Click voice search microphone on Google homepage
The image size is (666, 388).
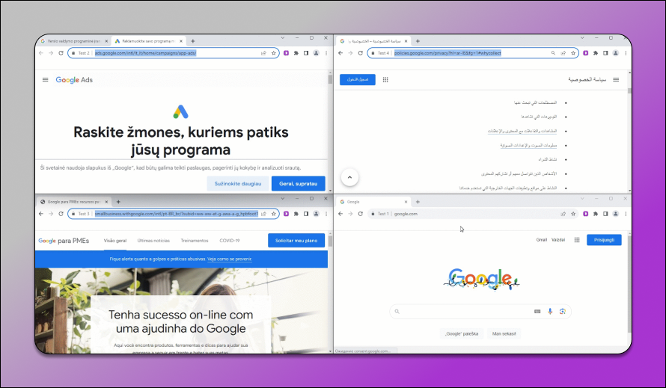[550, 312]
